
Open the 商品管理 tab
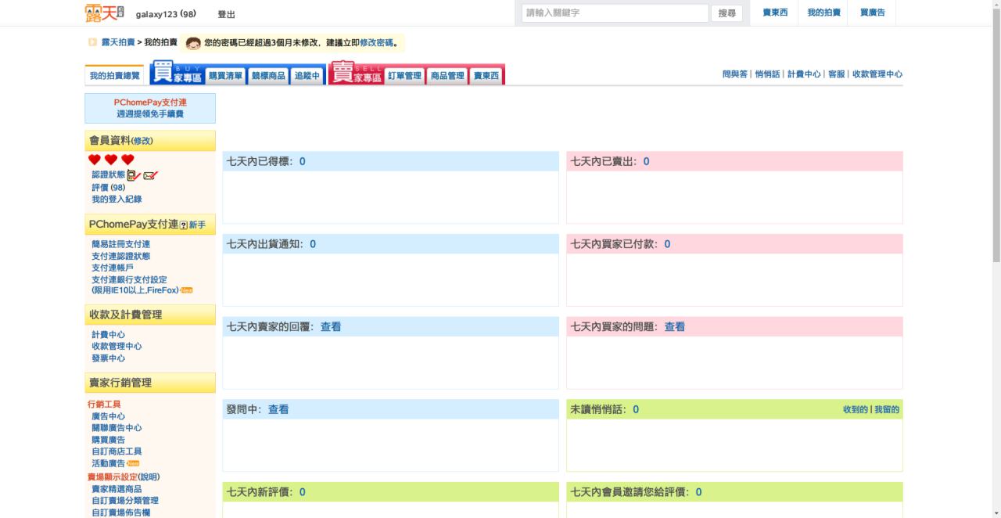(x=447, y=76)
